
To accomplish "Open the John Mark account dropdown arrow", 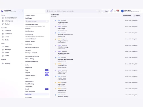I will [x=140, y=11].
